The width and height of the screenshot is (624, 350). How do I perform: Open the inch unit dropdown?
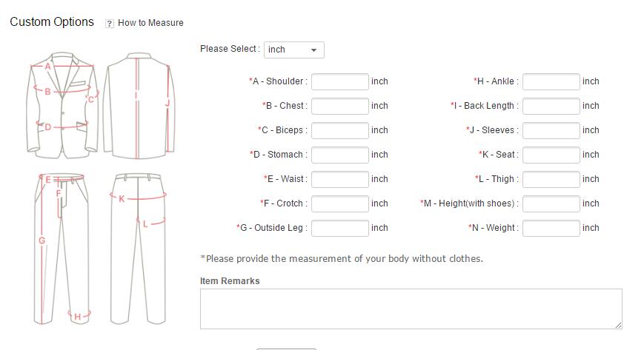tap(293, 50)
